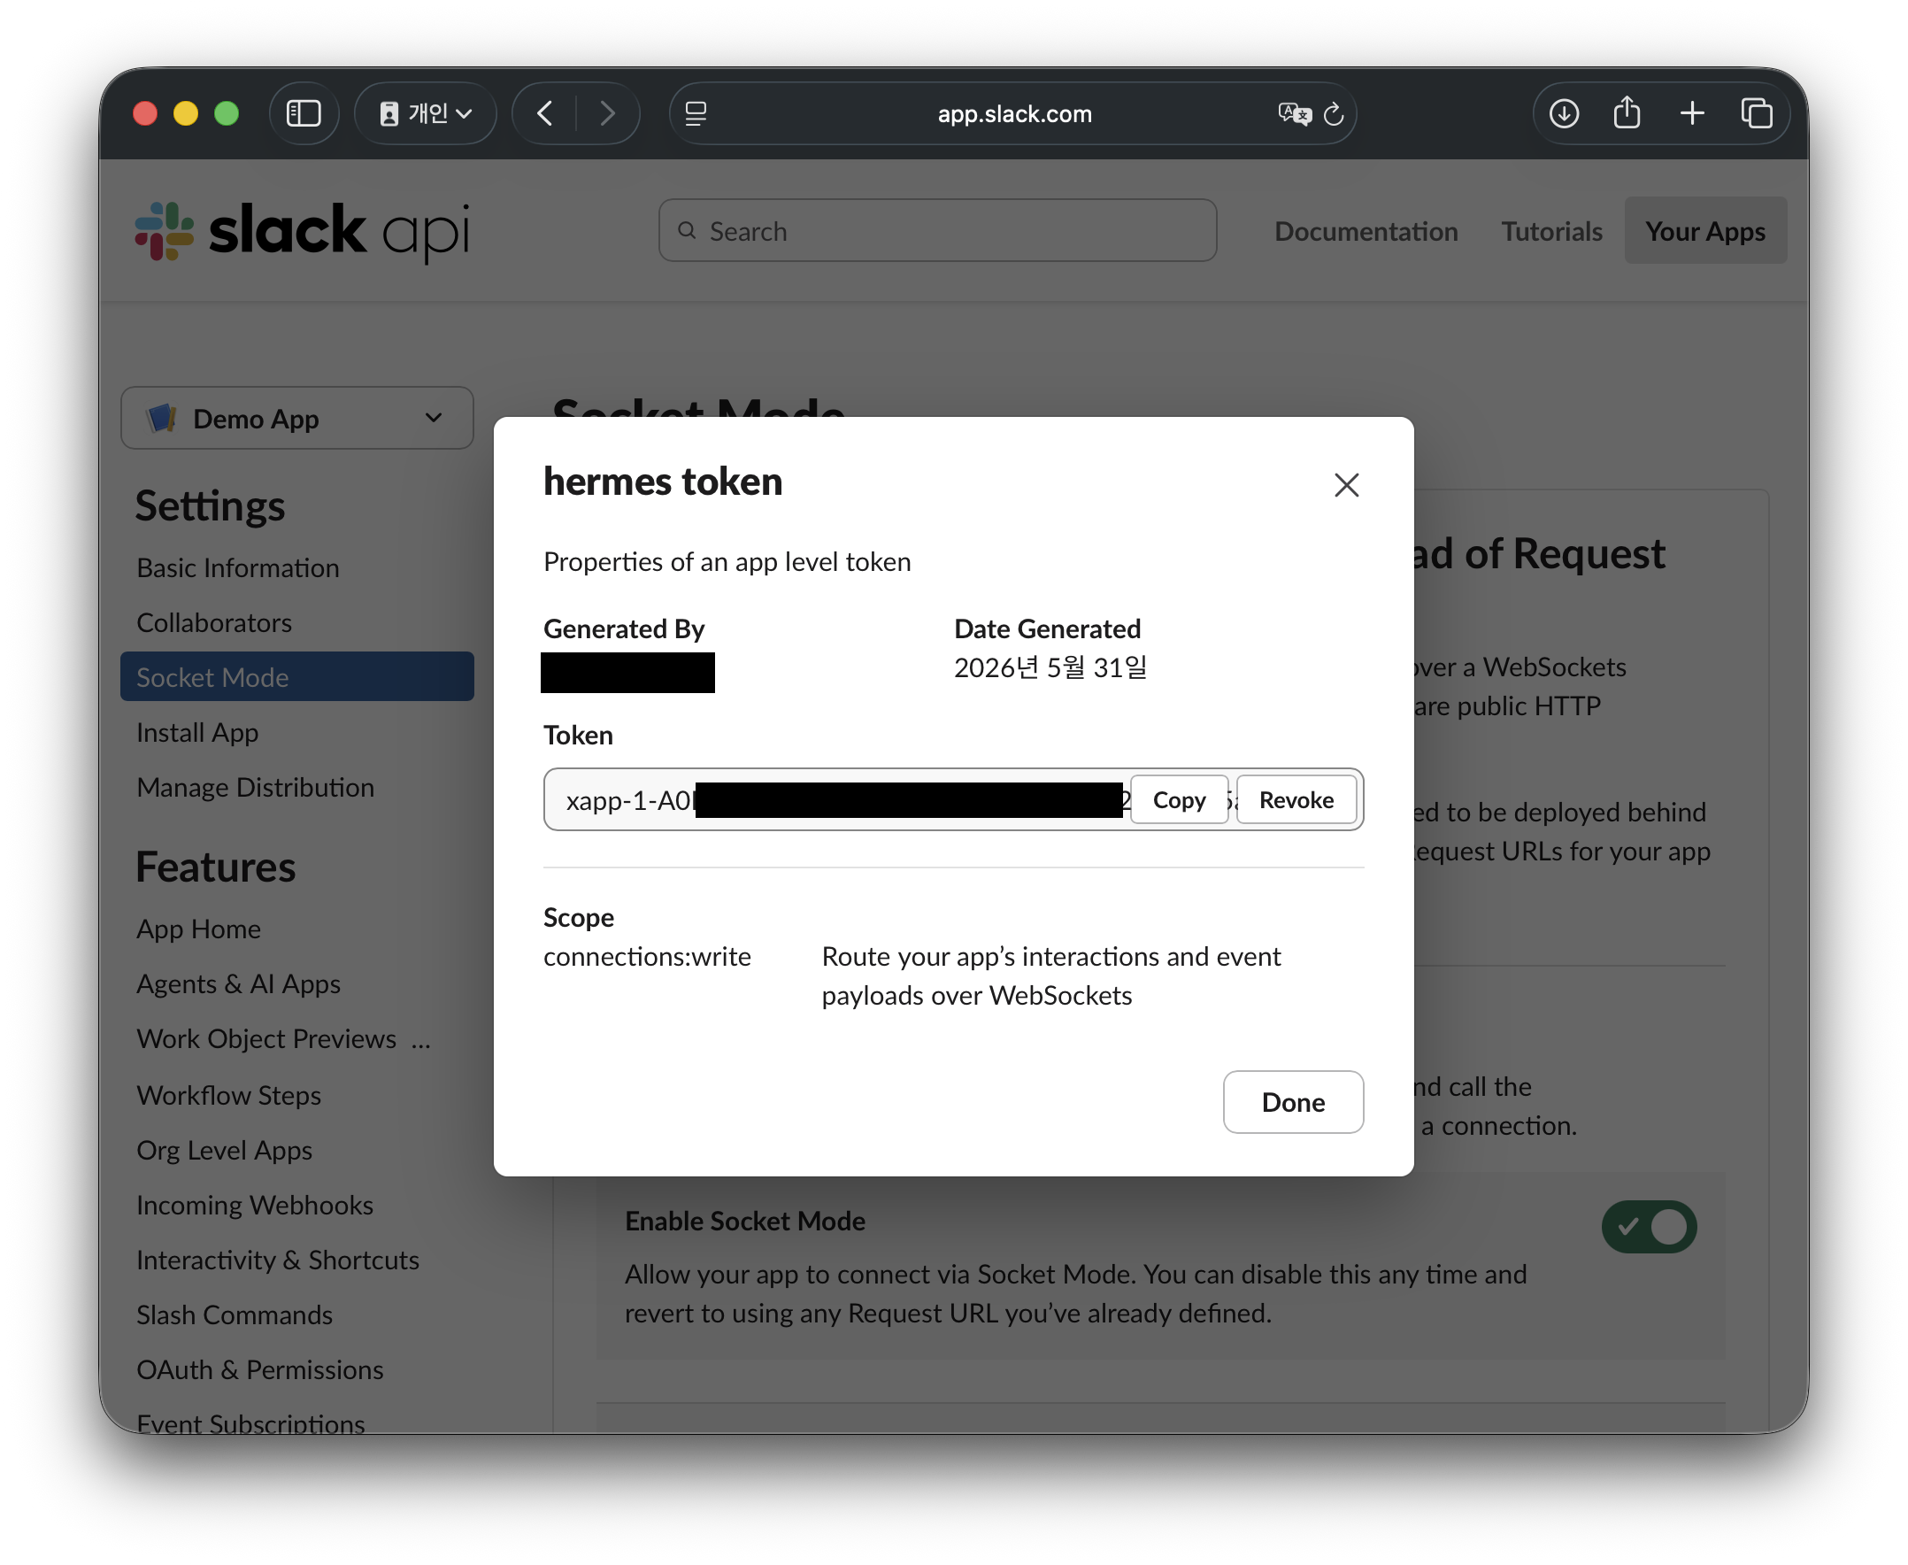
Task: Open Org Level Apps
Action: coord(225,1152)
